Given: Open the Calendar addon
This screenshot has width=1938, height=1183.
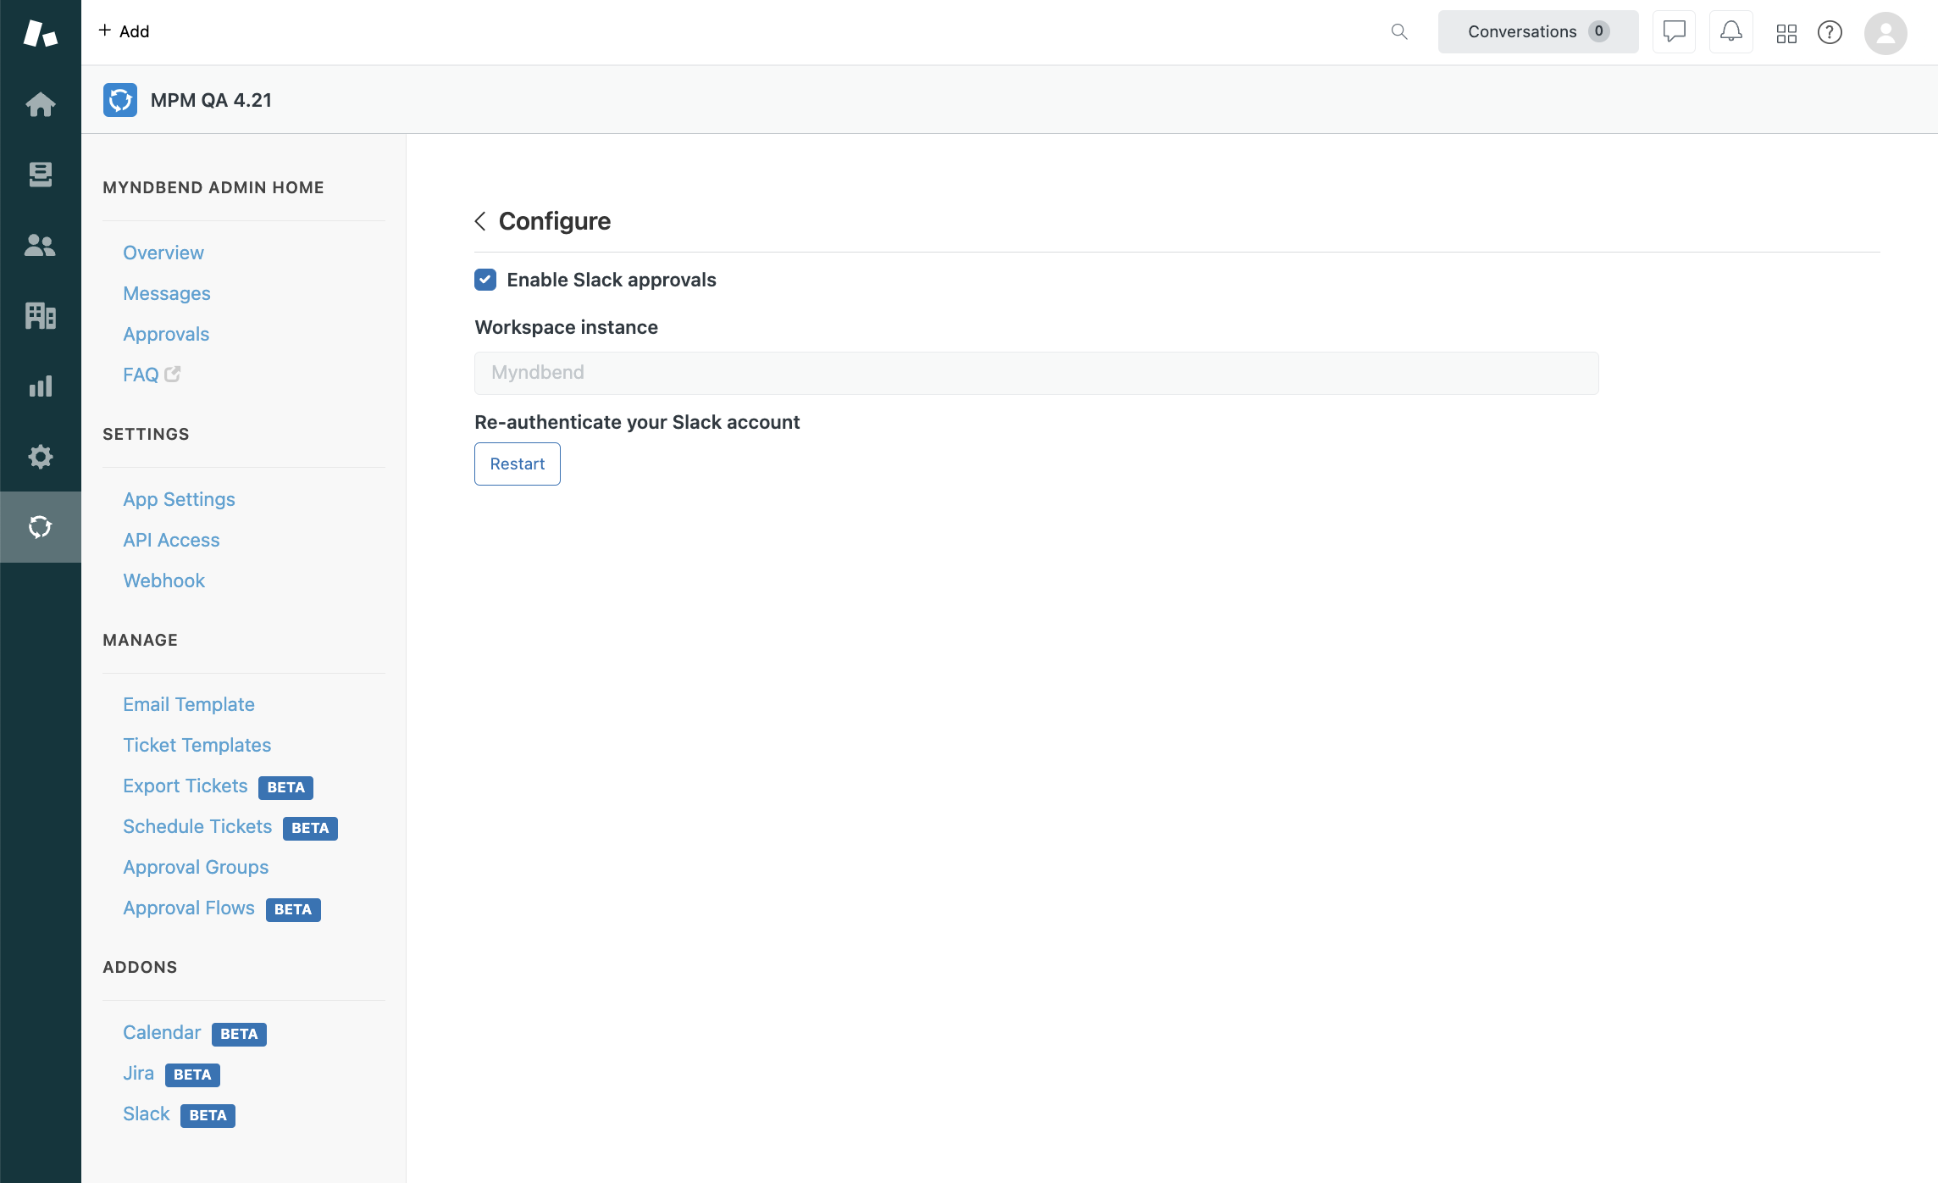Looking at the screenshot, I should coord(162,1032).
